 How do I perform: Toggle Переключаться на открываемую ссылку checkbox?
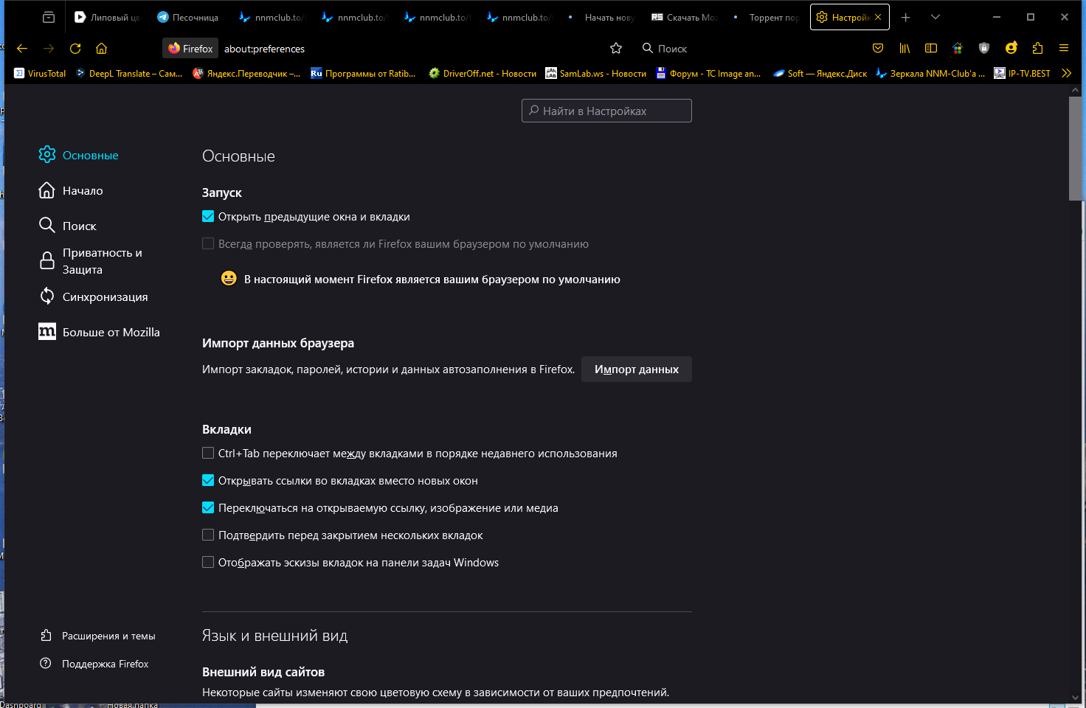coord(208,508)
